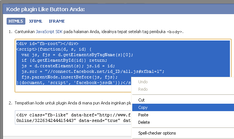
Task: Click the '<body>' tag text in step 1
Action: pyautogui.click(x=175, y=32)
